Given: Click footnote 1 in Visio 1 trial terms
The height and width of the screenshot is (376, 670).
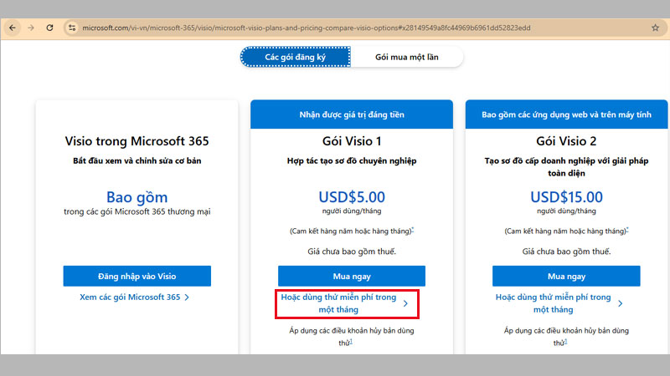Looking at the screenshot, I should pyautogui.click(x=351, y=341).
